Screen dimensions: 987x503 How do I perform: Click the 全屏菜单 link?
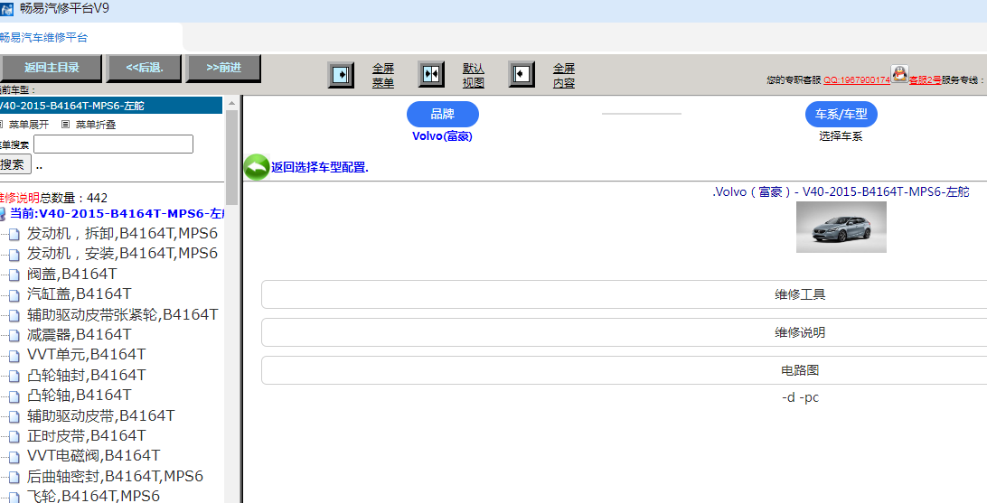pyautogui.click(x=382, y=76)
